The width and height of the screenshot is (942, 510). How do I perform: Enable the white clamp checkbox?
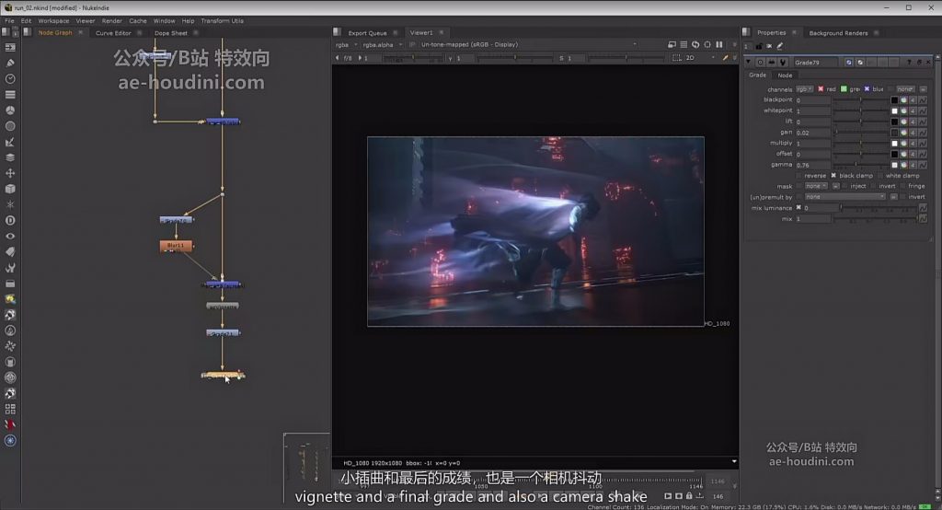[x=880, y=176]
